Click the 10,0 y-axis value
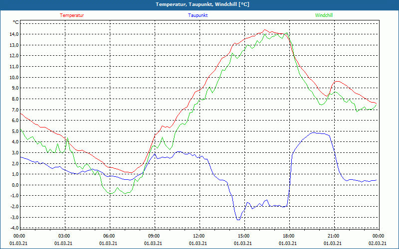 pos(14,77)
